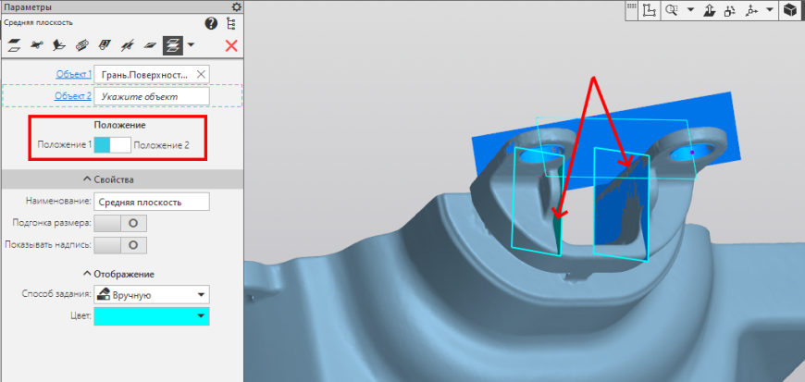The height and width of the screenshot is (382, 805).
Task: Select the plane through three points tool
Action: (36, 45)
